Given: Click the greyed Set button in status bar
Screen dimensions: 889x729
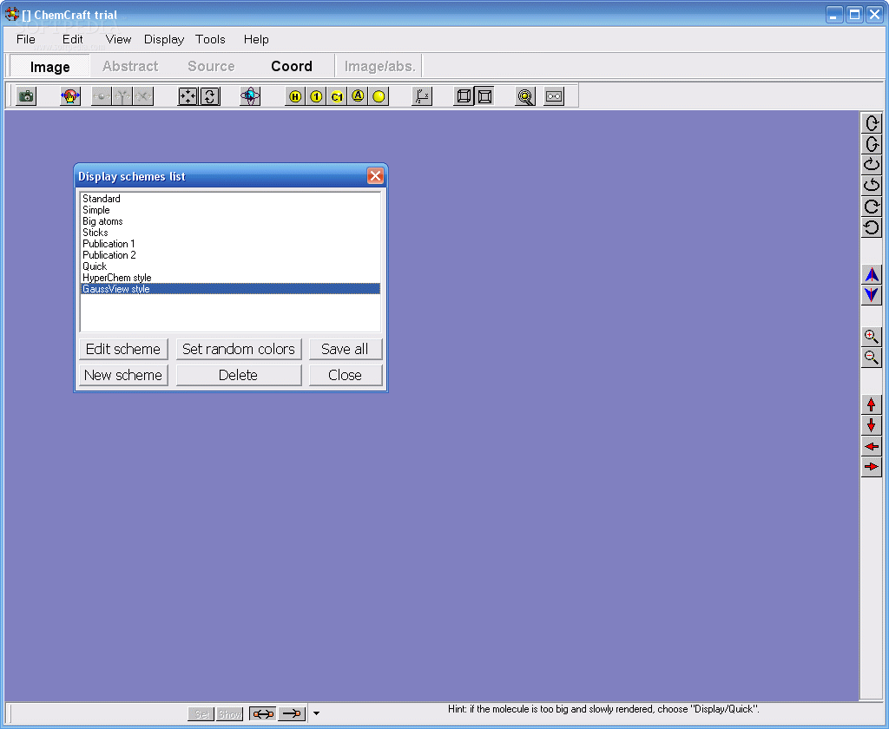Looking at the screenshot, I should pyautogui.click(x=201, y=713).
